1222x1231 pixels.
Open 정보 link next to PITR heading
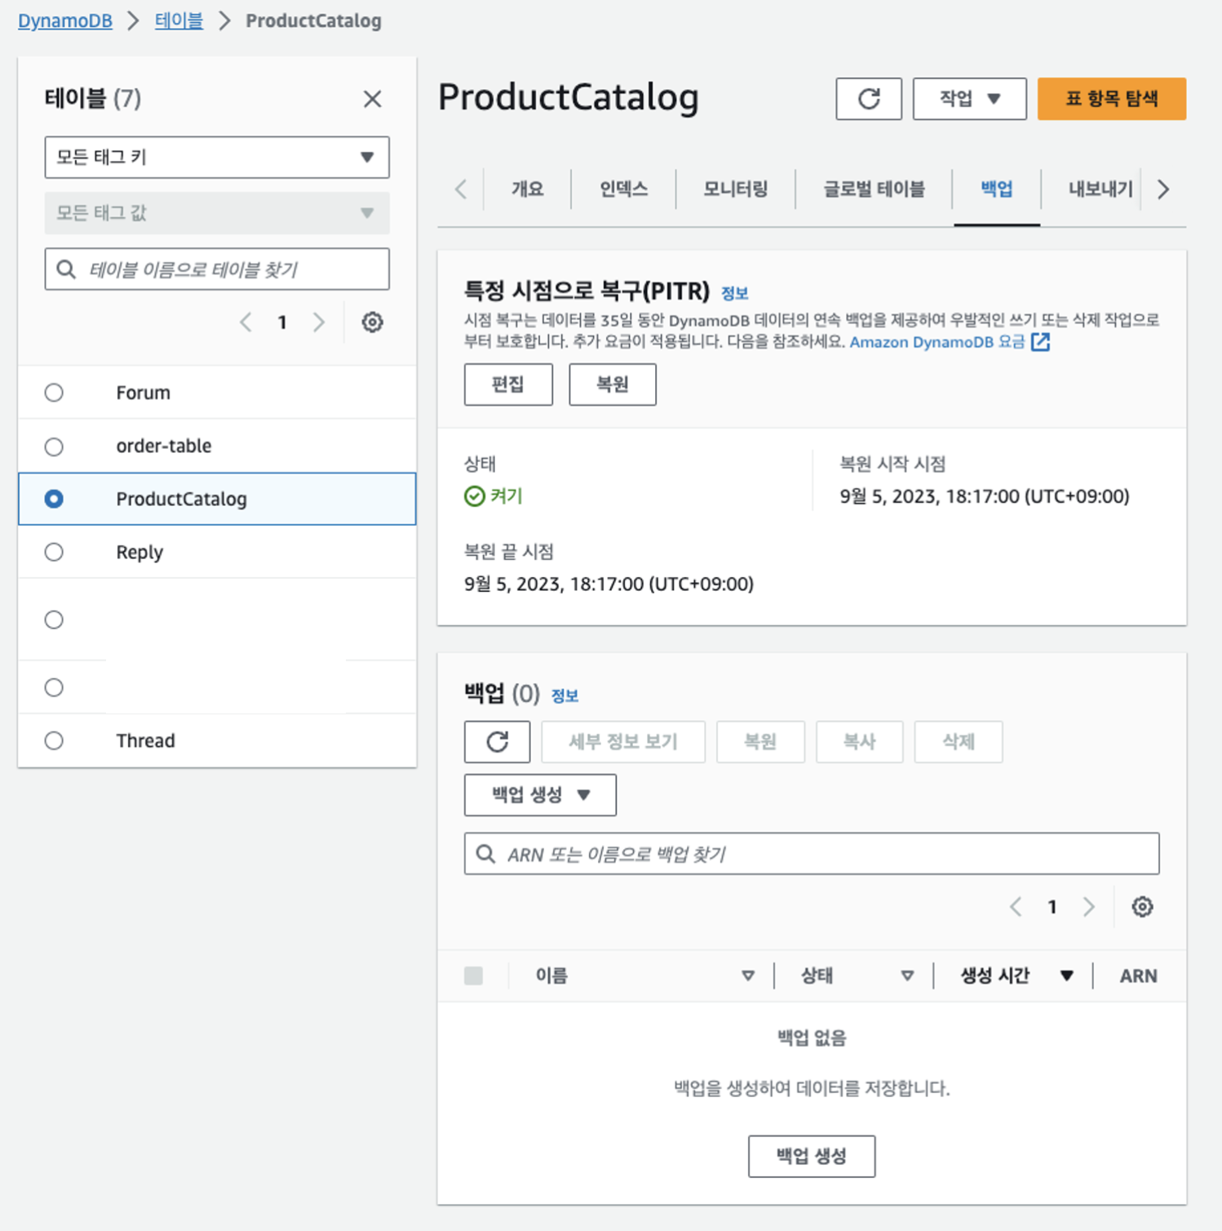coord(734,293)
